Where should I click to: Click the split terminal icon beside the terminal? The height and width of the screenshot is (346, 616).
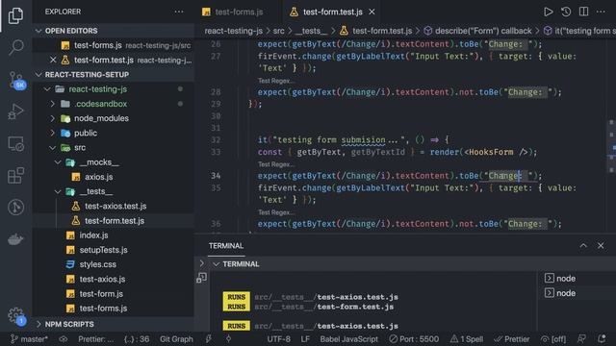[201, 278]
